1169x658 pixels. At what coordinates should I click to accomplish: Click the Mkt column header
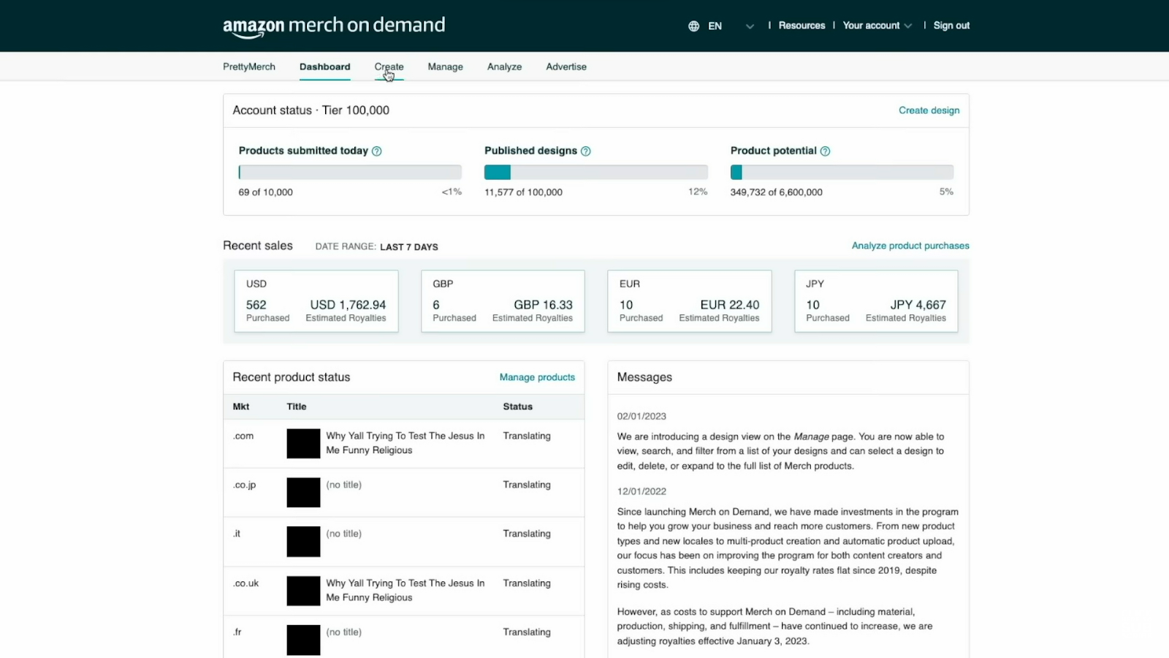point(241,406)
